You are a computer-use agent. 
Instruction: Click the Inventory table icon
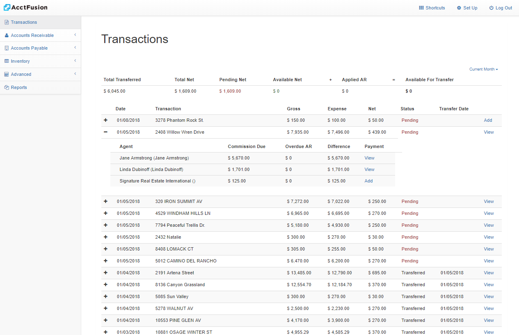[7, 61]
